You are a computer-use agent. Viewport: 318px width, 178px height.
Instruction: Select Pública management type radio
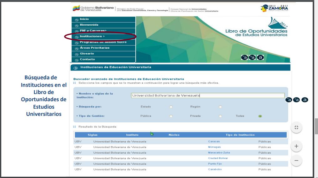[x=171, y=116]
